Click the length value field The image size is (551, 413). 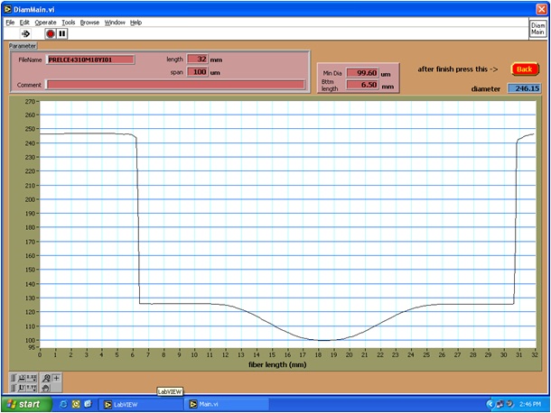198,60
